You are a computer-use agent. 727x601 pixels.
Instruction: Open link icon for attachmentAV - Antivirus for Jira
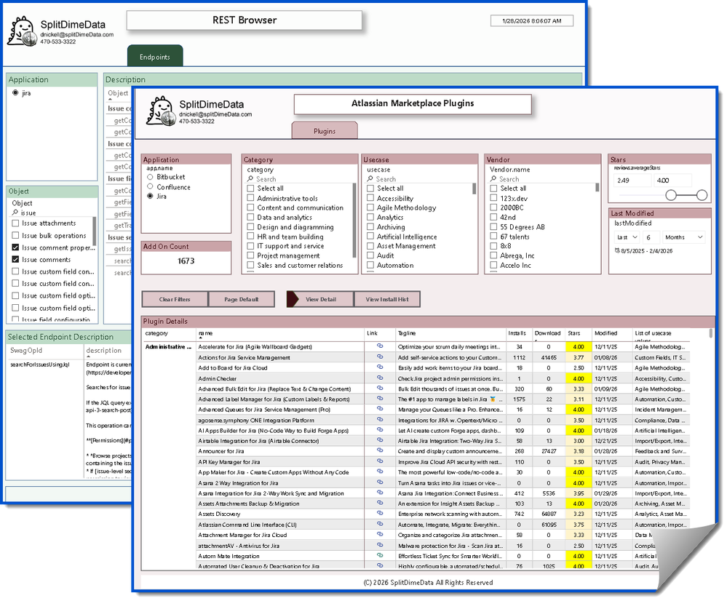380,546
